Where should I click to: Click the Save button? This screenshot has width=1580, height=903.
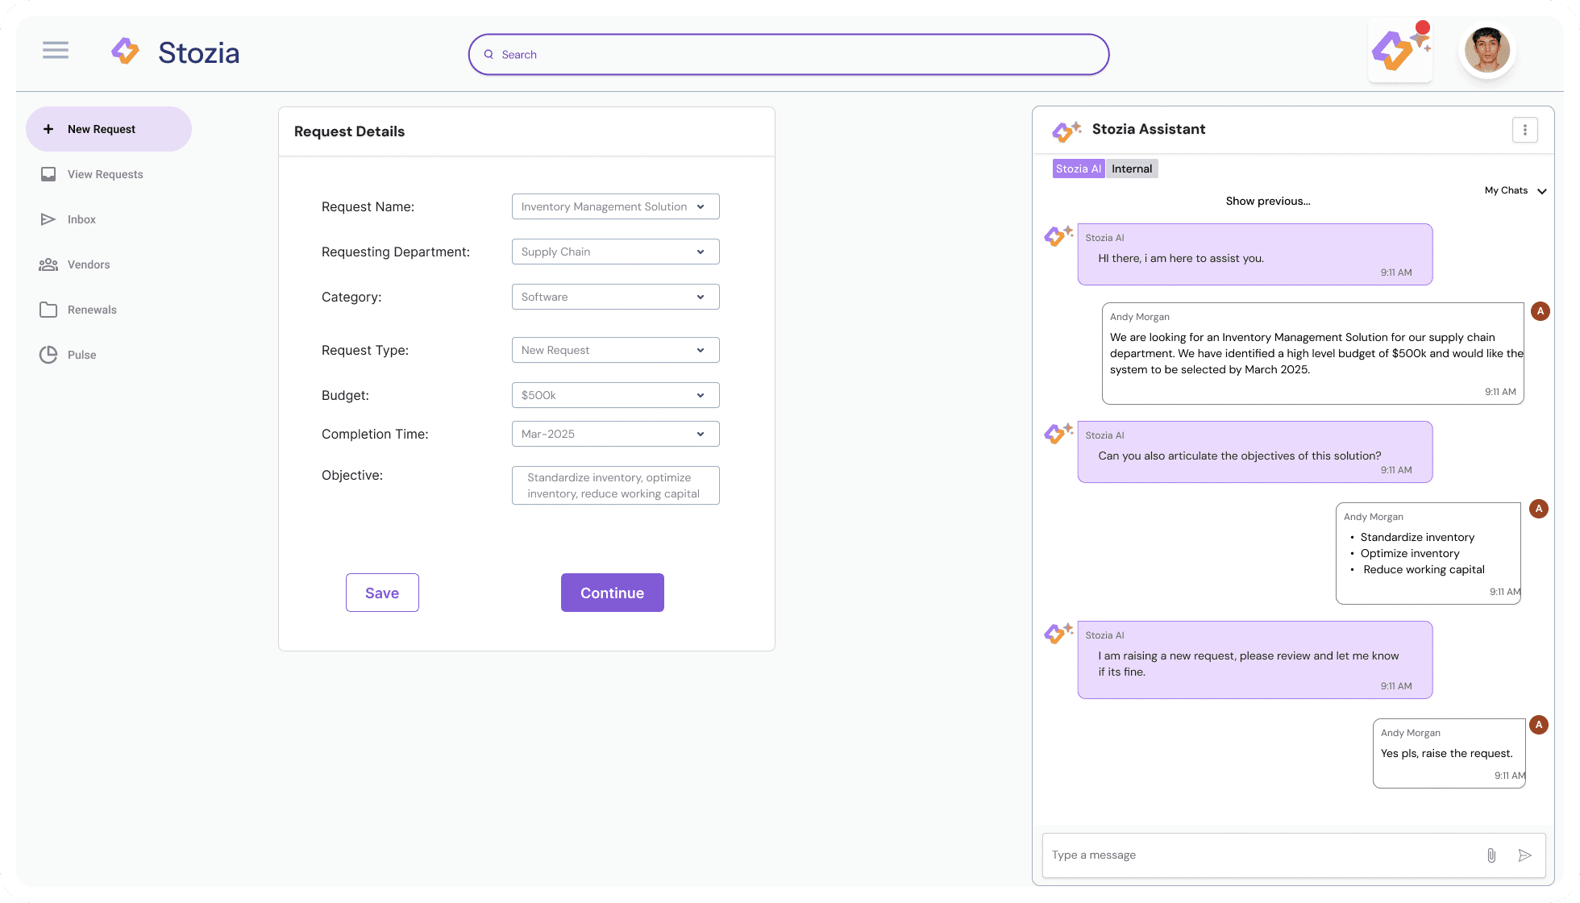(382, 593)
